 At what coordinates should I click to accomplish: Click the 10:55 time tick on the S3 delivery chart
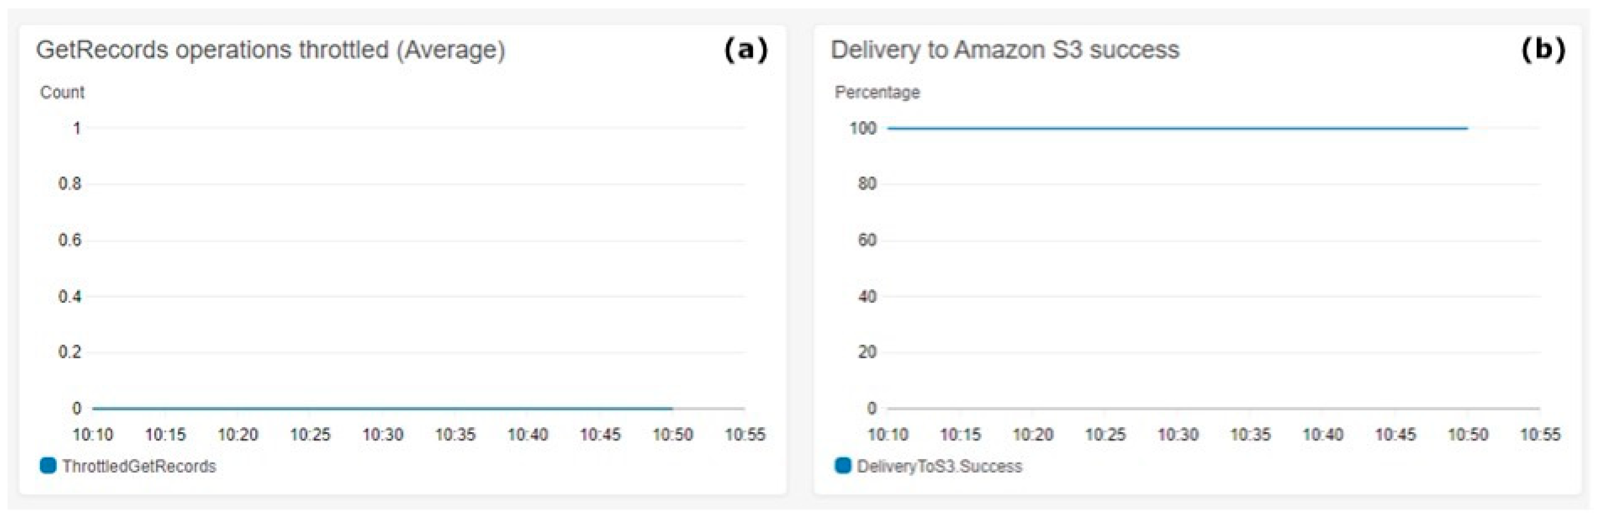(1540, 435)
